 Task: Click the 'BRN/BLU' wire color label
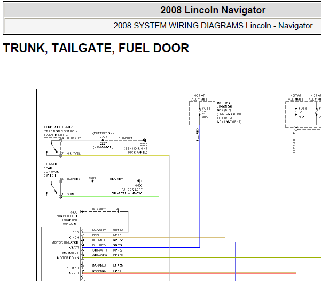[x=99, y=265]
